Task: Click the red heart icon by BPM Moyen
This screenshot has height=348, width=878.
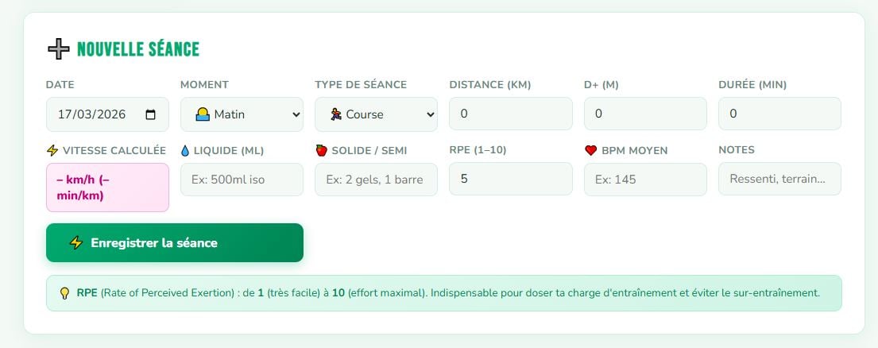Action: pyautogui.click(x=590, y=150)
